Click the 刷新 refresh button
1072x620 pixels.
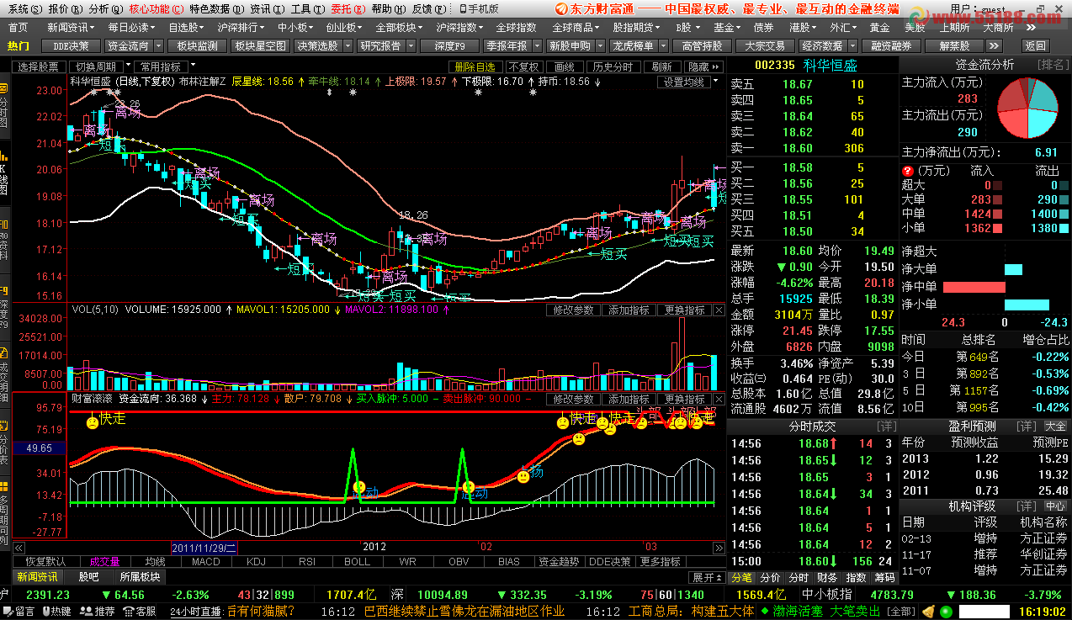pos(661,66)
